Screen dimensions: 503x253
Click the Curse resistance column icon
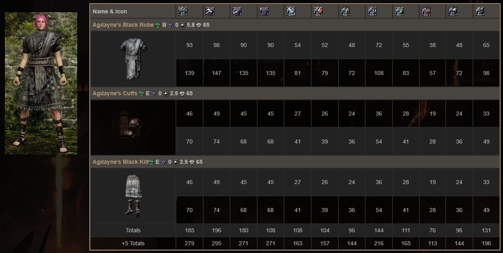(x=480, y=11)
